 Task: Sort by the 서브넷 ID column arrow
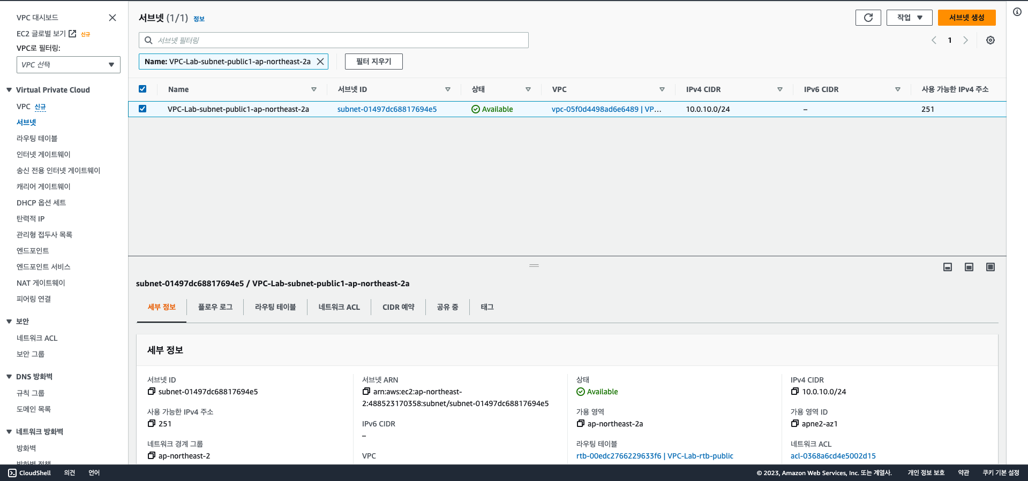pyautogui.click(x=448, y=89)
